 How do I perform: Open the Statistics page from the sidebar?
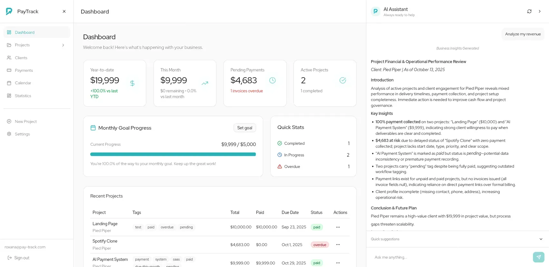pos(23,96)
